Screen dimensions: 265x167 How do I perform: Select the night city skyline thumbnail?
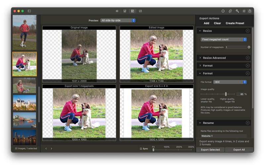(25, 137)
